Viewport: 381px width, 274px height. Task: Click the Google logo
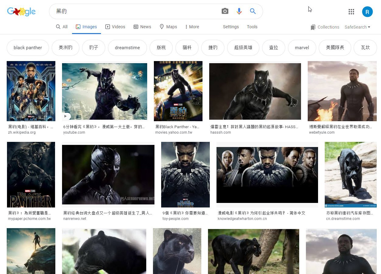[x=21, y=12]
